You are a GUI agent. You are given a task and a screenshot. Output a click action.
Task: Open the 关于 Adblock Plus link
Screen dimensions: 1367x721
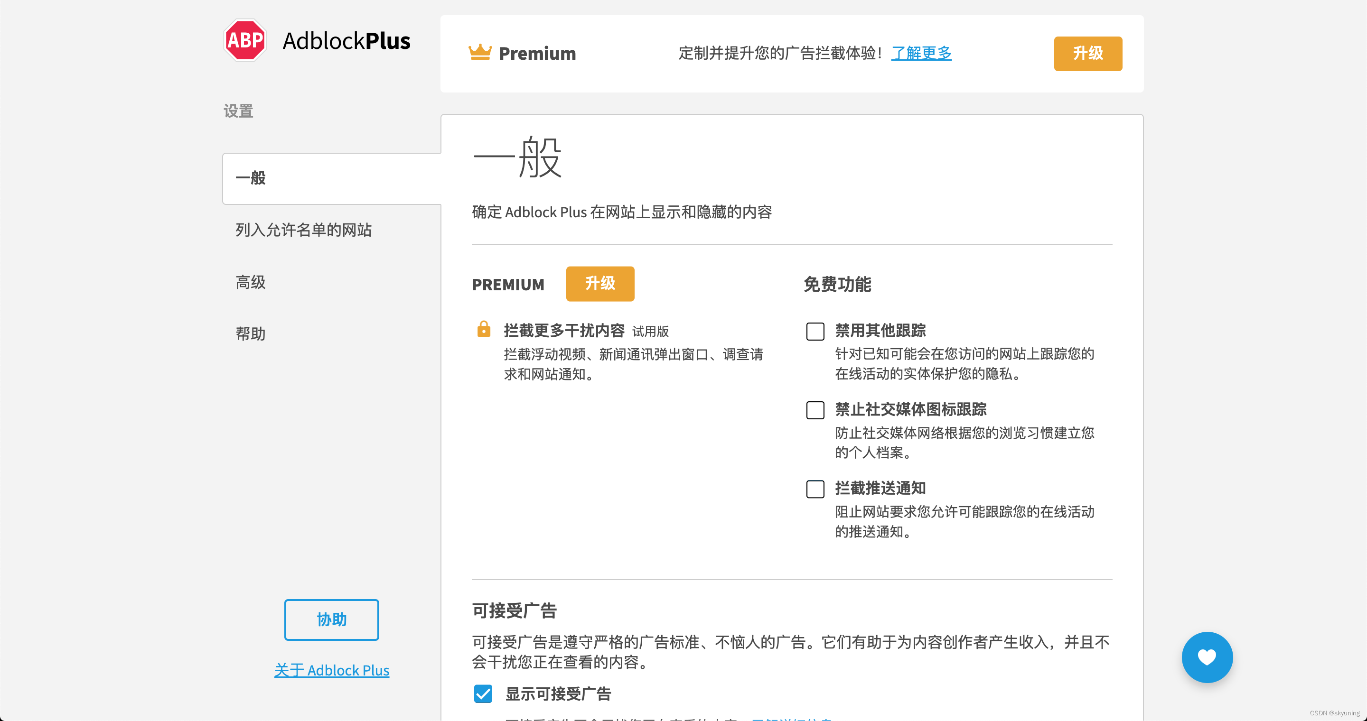[x=332, y=670]
